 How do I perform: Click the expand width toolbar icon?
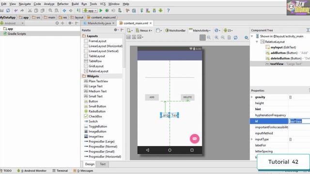point(128,37)
